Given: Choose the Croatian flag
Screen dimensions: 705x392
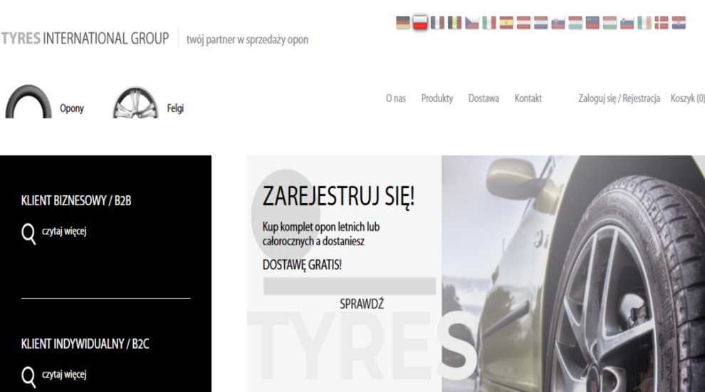Looking at the screenshot, I should click(x=679, y=23).
